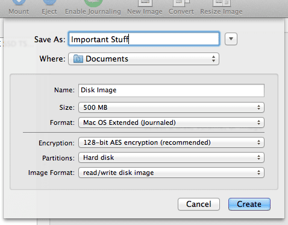Open the Image Format dropdown menu
The height and width of the screenshot is (225, 288).
[x=171, y=173]
